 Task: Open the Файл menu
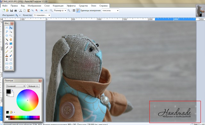tap(5, 6)
